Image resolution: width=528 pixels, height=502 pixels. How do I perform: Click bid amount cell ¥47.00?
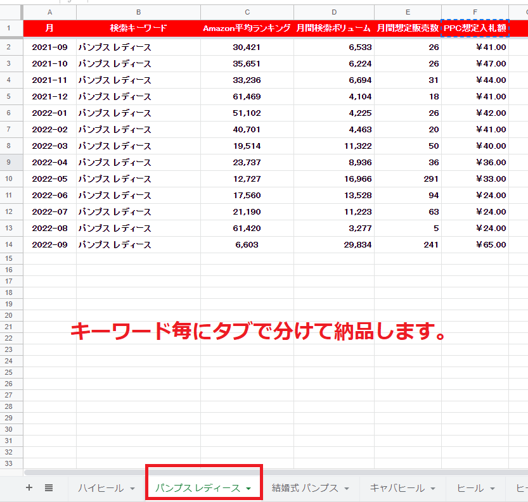(475, 64)
